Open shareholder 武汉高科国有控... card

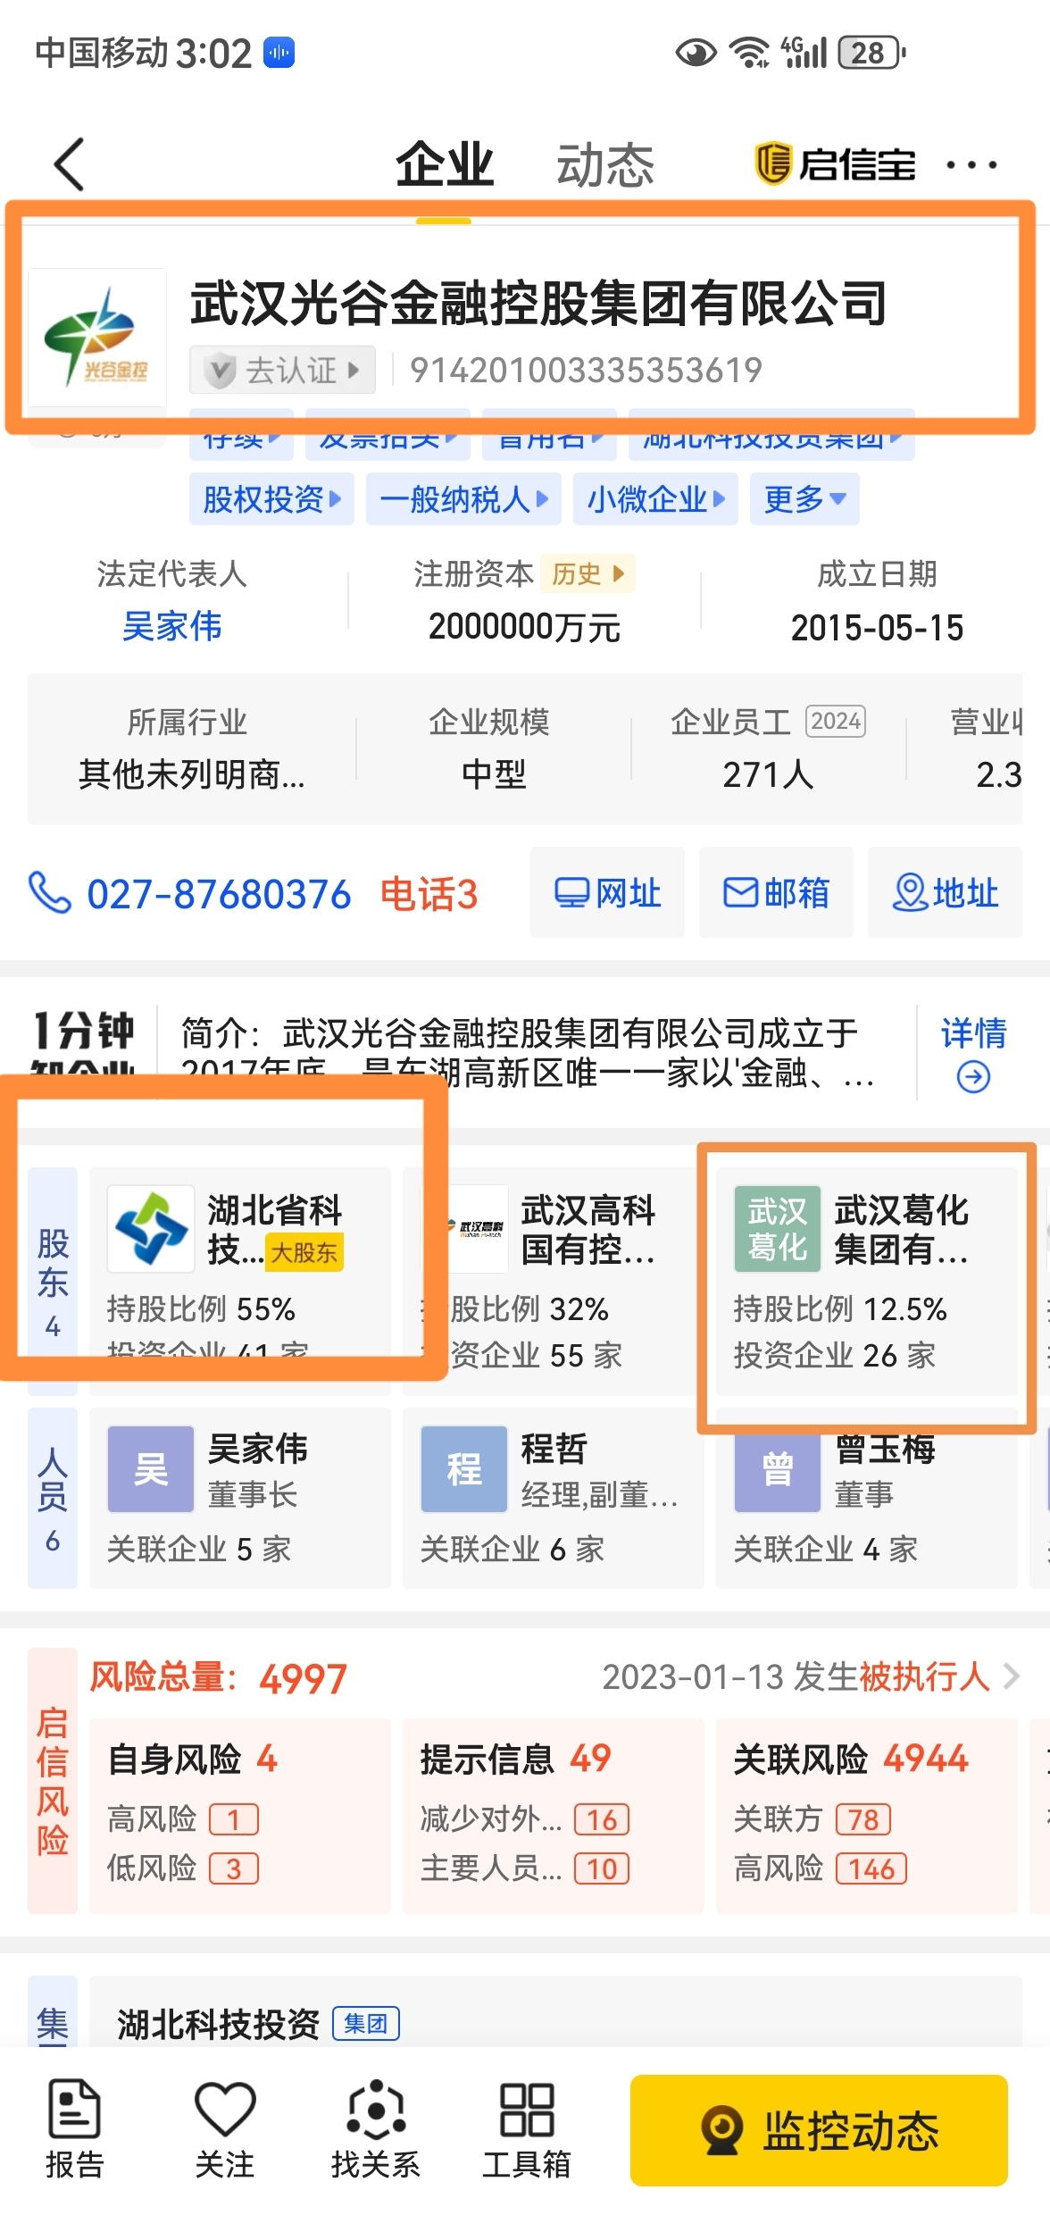click(553, 1281)
